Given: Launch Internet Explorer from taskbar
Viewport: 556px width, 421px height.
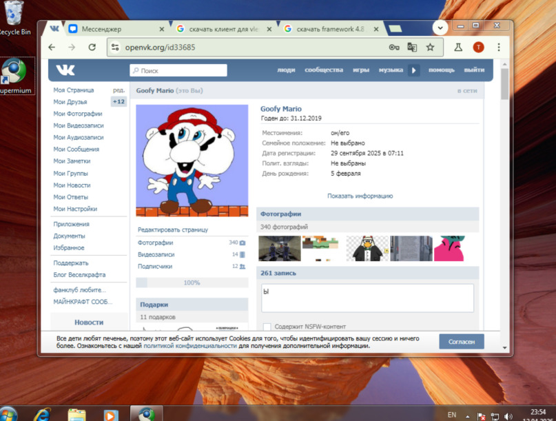Looking at the screenshot, I should (42, 415).
